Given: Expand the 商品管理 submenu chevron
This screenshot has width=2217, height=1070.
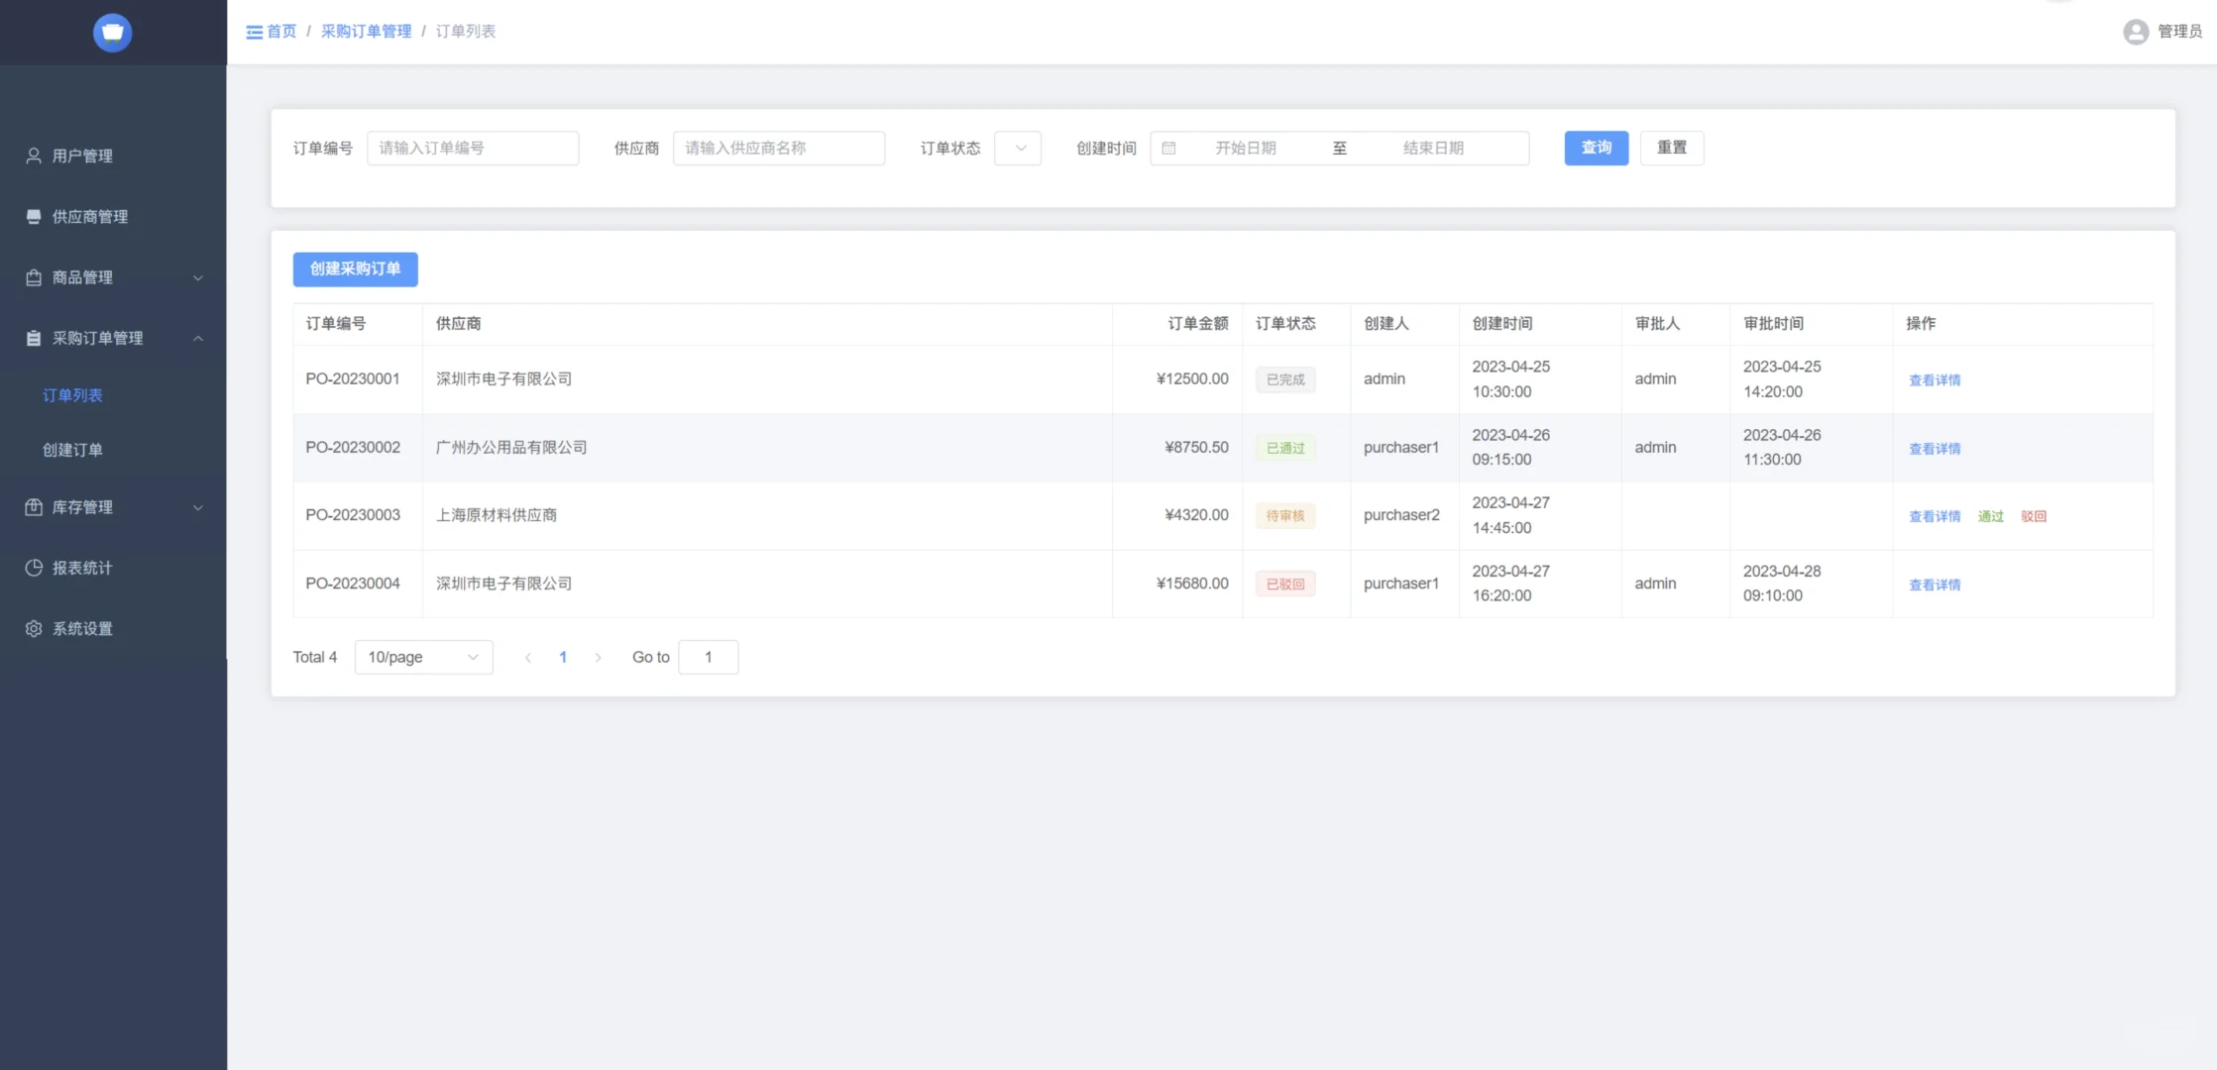Looking at the screenshot, I should pos(197,277).
